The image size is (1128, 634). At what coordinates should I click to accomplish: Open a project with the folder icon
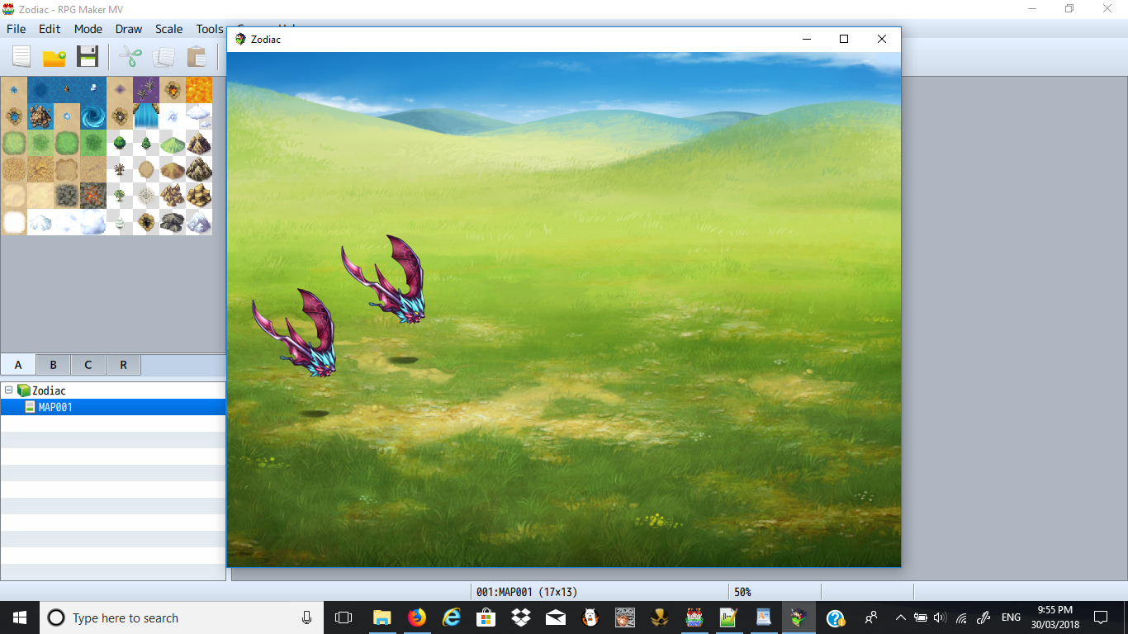55,57
